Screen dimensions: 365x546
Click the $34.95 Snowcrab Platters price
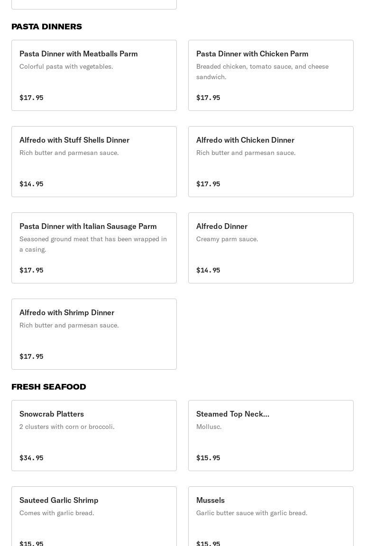tap(31, 458)
